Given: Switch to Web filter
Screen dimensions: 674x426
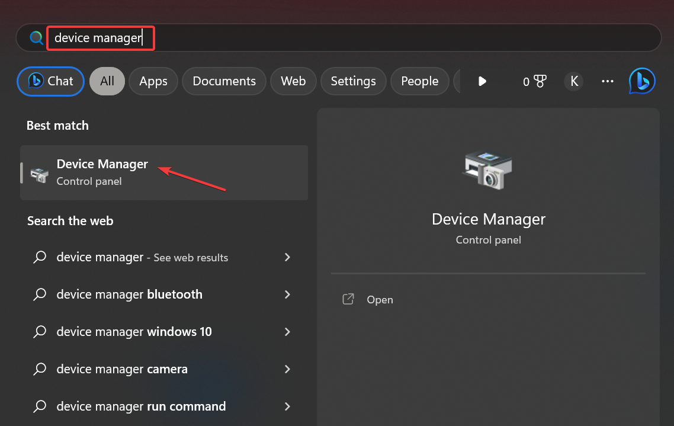Looking at the screenshot, I should 293,81.
